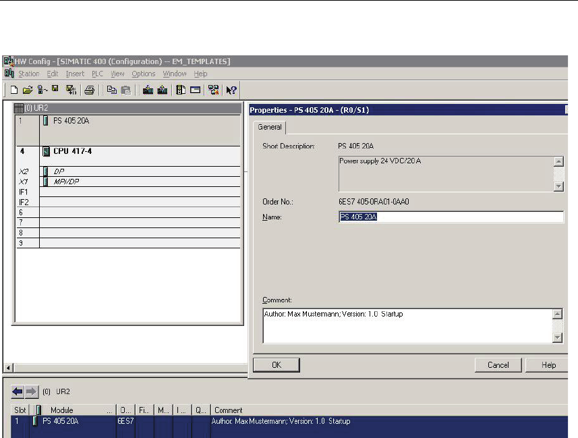Select empty rack slot 7
Screen dimensions: 578x438
click(x=128, y=223)
